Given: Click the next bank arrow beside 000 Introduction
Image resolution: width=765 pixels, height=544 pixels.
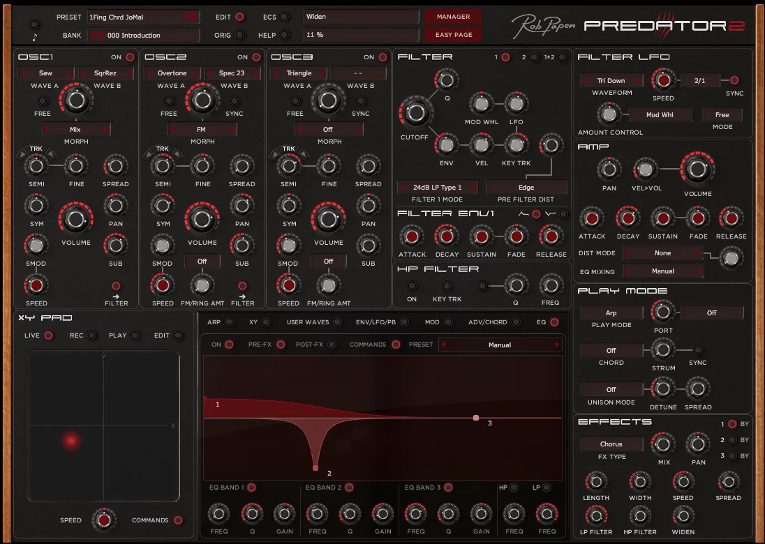Looking at the screenshot, I should (x=101, y=35).
